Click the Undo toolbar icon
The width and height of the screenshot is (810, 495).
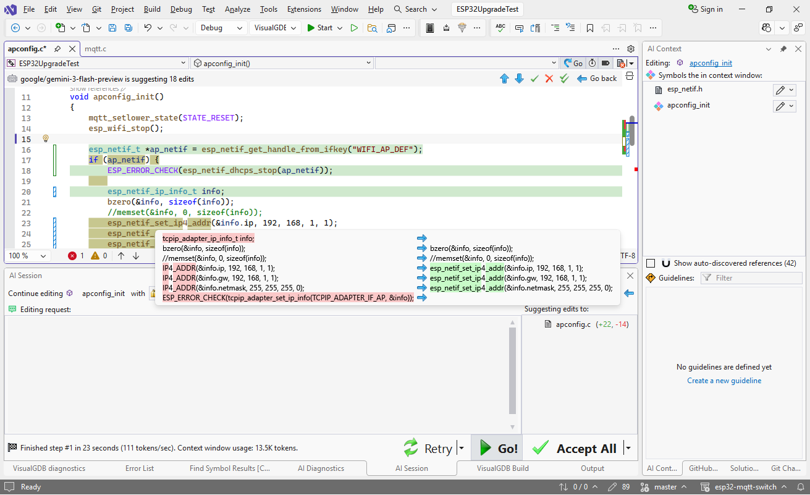(x=148, y=28)
